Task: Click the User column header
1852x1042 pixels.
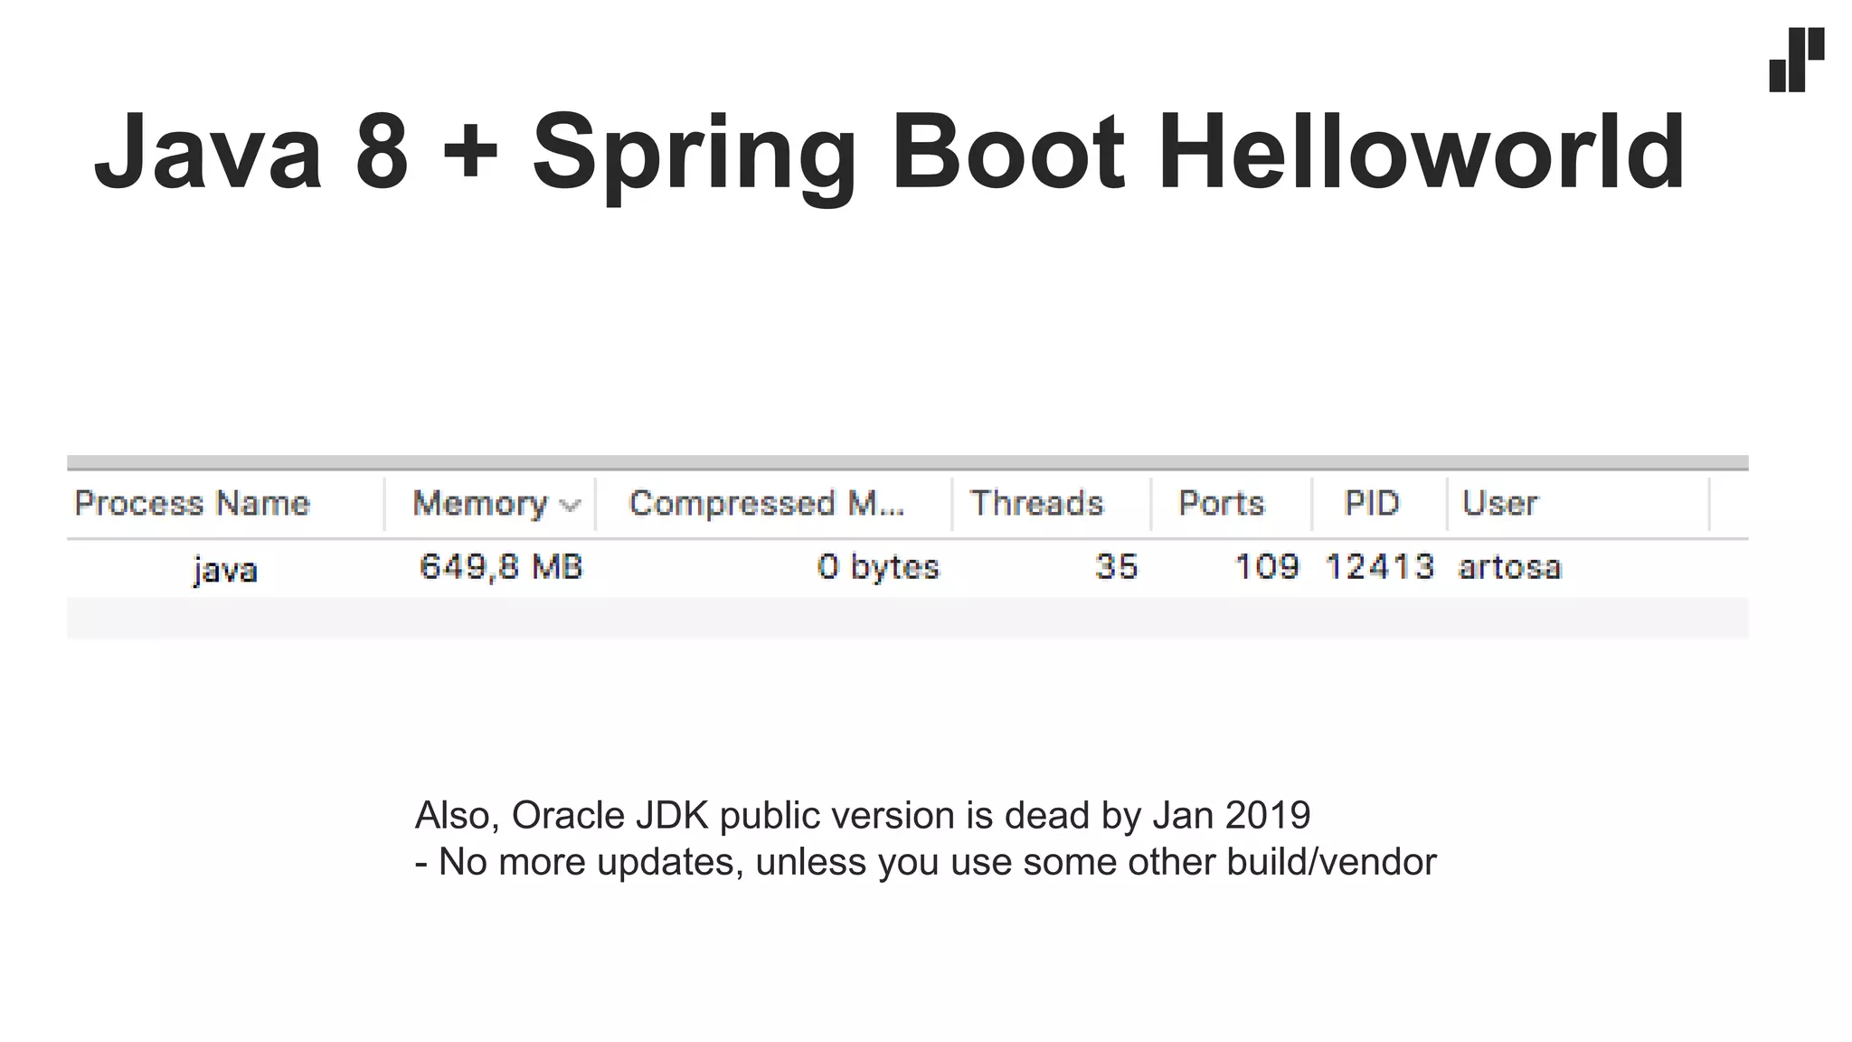Action: pyautogui.click(x=1499, y=503)
